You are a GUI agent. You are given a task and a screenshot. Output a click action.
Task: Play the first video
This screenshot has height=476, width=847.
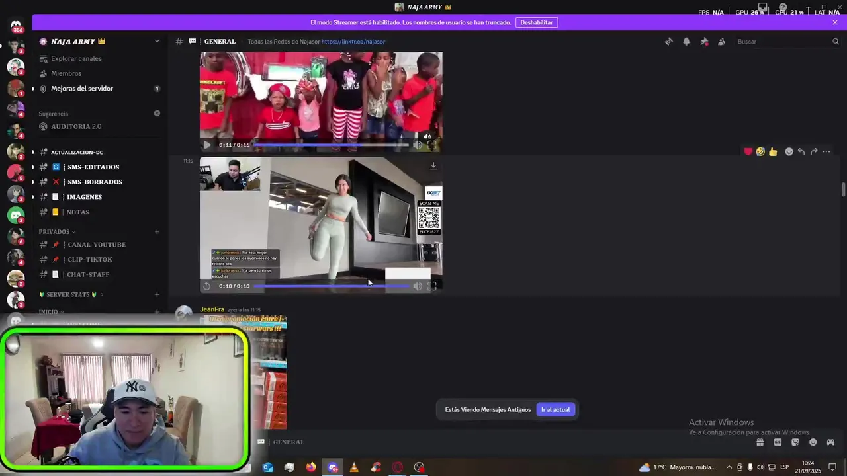207,145
